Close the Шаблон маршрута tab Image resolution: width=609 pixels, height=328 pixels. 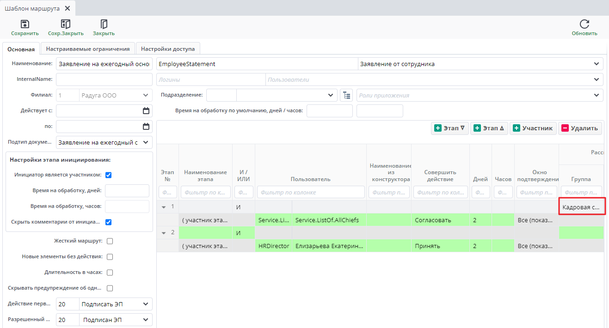pyautogui.click(x=68, y=8)
